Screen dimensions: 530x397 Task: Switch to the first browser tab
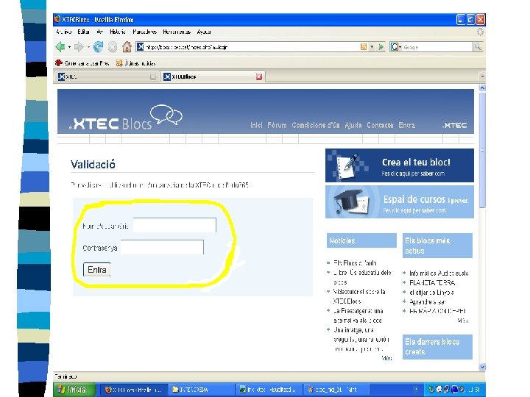tap(107, 77)
